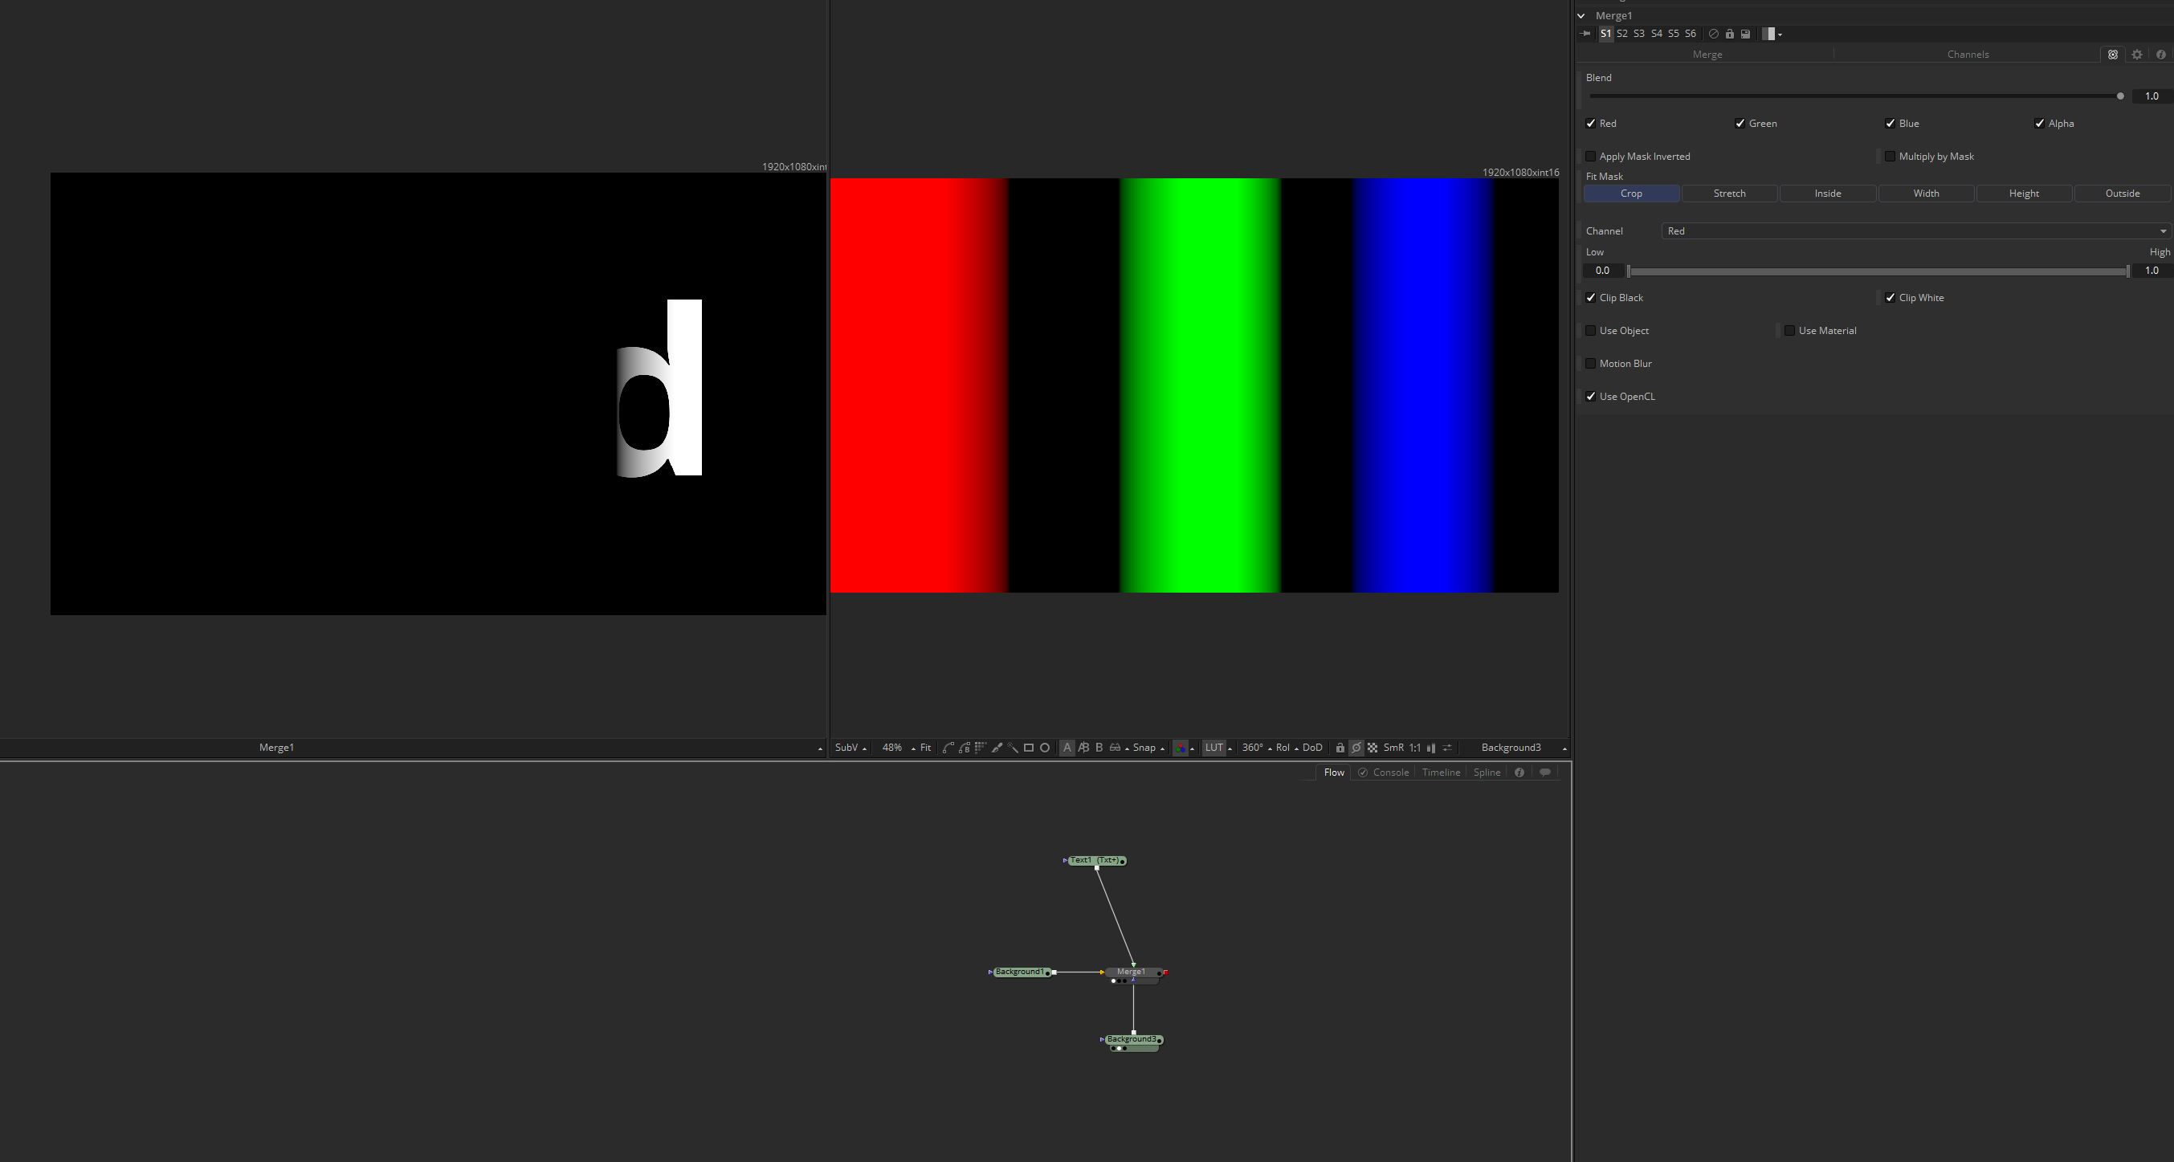Open the gear settings tab in inspector
Viewport: 2174px width, 1162px height.
coord(2137,54)
